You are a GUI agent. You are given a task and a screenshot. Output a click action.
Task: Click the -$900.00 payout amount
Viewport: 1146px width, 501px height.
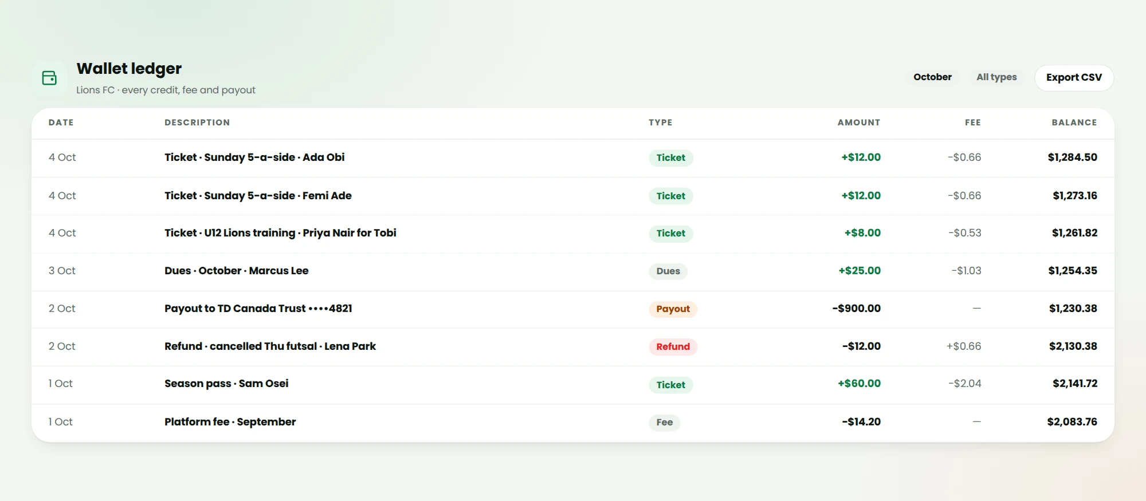(856, 309)
